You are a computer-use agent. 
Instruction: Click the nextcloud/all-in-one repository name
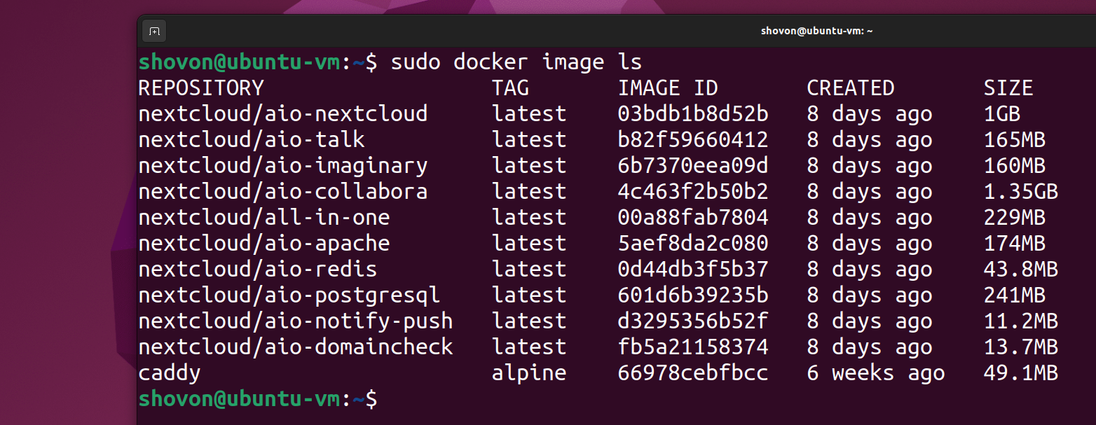pos(264,217)
